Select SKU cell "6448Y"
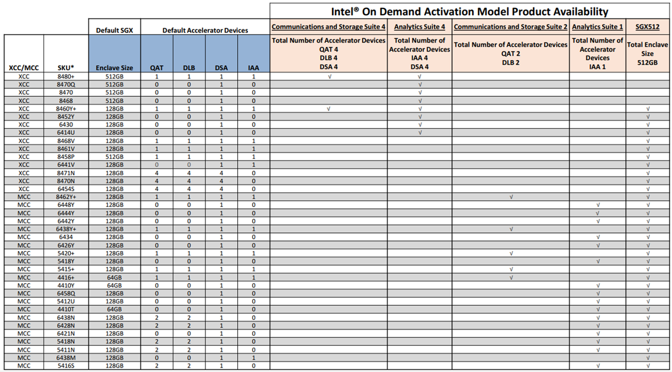 click(x=66, y=205)
